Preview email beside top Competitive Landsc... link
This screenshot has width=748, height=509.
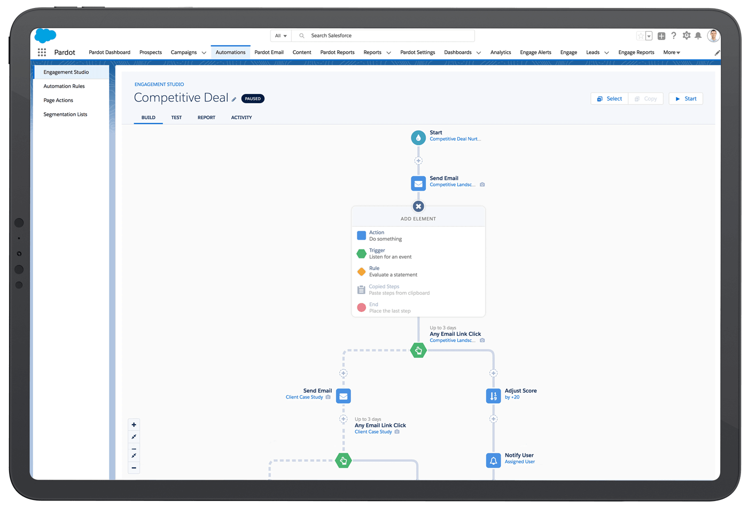[482, 185]
